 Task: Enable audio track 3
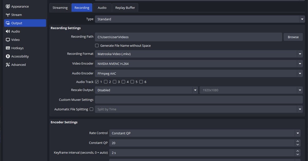[x=114, y=82]
